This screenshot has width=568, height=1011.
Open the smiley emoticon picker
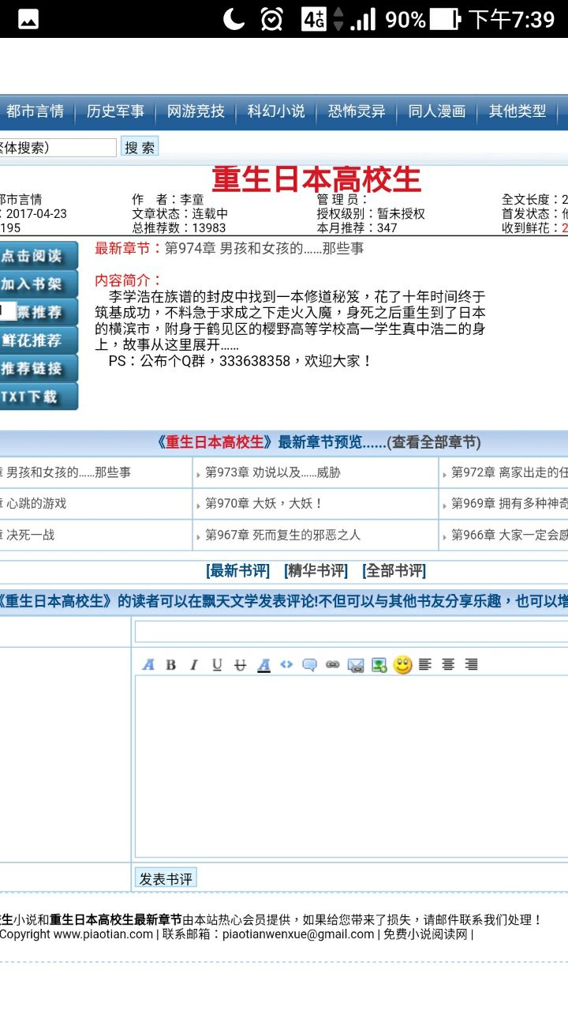402,665
